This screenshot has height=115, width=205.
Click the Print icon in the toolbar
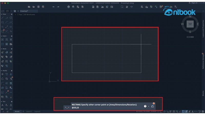[x=68, y=7]
